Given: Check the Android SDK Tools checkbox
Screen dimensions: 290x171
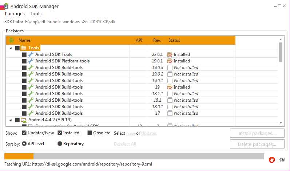Looking at the screenshot, I should pos(24,54).
